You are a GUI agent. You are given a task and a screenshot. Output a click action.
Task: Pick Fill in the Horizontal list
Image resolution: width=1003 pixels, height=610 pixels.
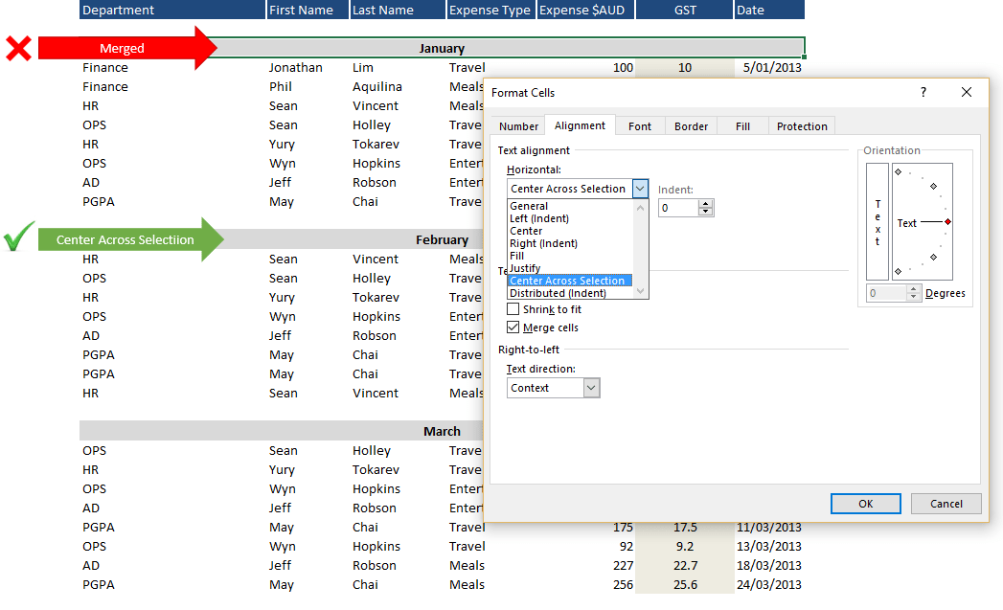(x=570, y=256)
